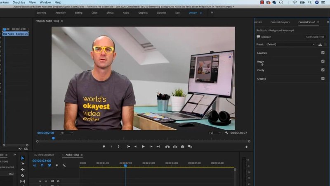Screen dimensions: 330x186
Task: Click the Program monitor current timecode
Action: 46,133
